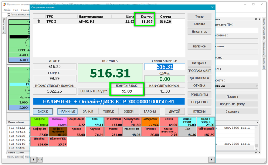Select БАНК.К payment
The width and height of the screenshot is (268, 165).
(88, 111)
